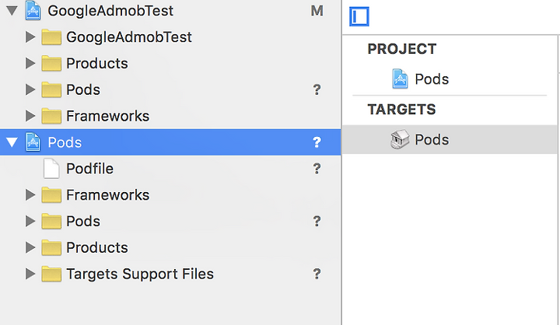Click the Pods target building icon
Screen dimensions: 560x325
click(400, 139)
